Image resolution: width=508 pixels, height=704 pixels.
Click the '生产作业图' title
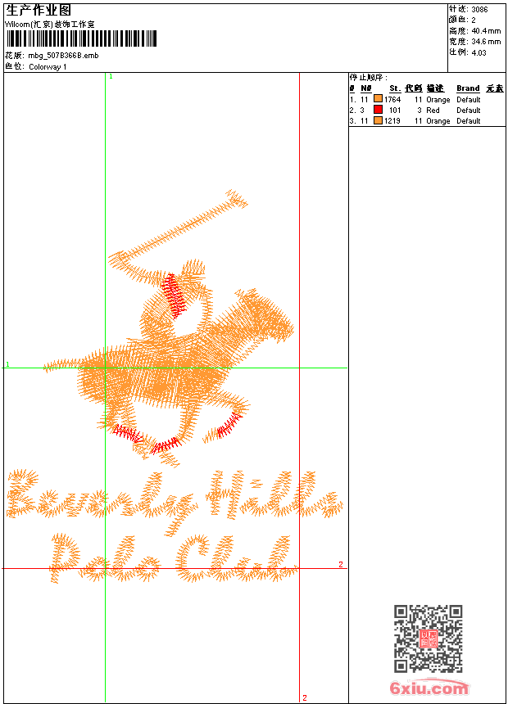[x=39, y=11]
